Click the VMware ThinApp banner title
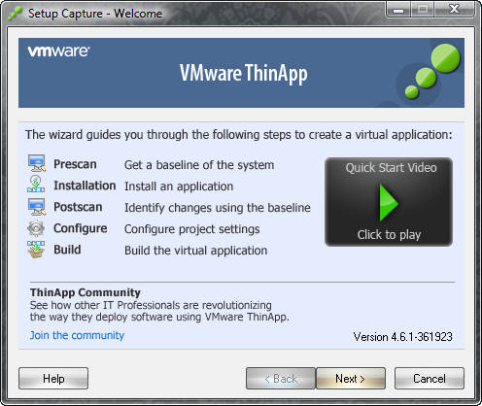 [244, 73]
